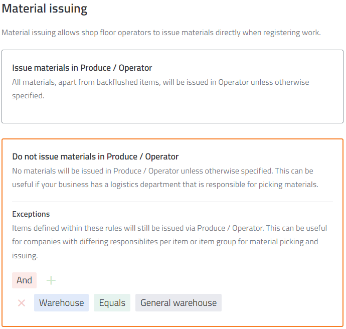Click the orange border of the selected card
The height and width of the screenshot is (329, 346).
coord(172,139)
